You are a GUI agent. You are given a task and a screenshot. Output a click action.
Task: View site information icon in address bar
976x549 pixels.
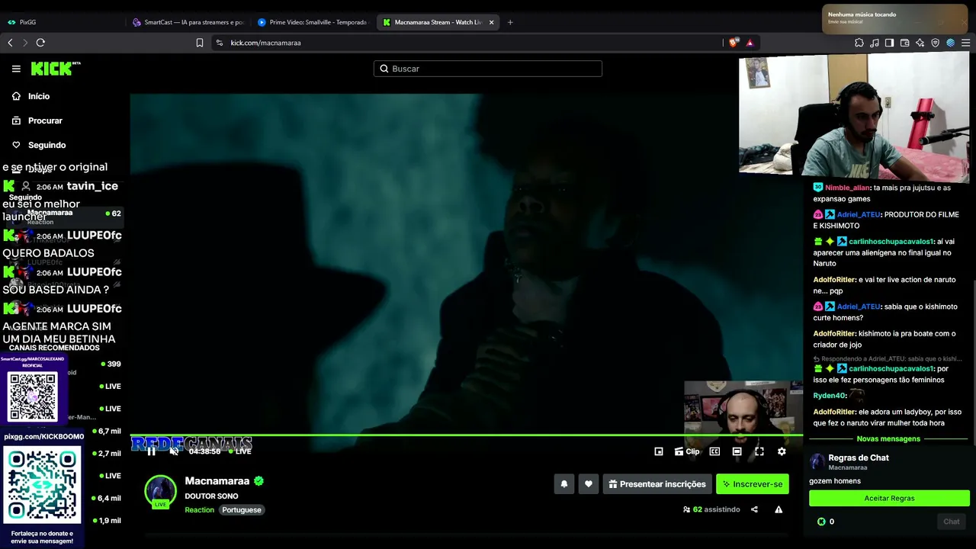pos(220,43)
